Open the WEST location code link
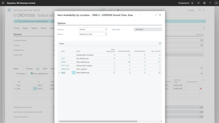Image resolution: width=219 pixels, height=123 pixels. pos(64,73)
